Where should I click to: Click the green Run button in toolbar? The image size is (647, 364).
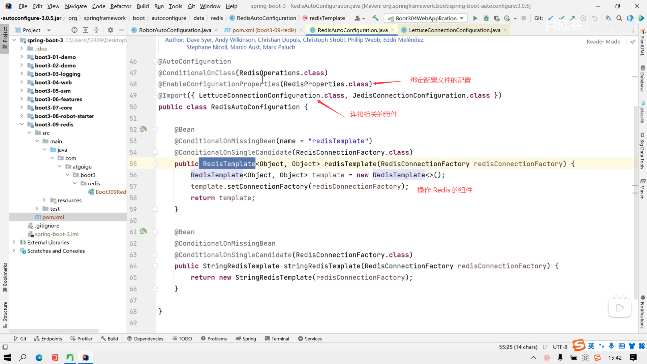coord(475,18)
